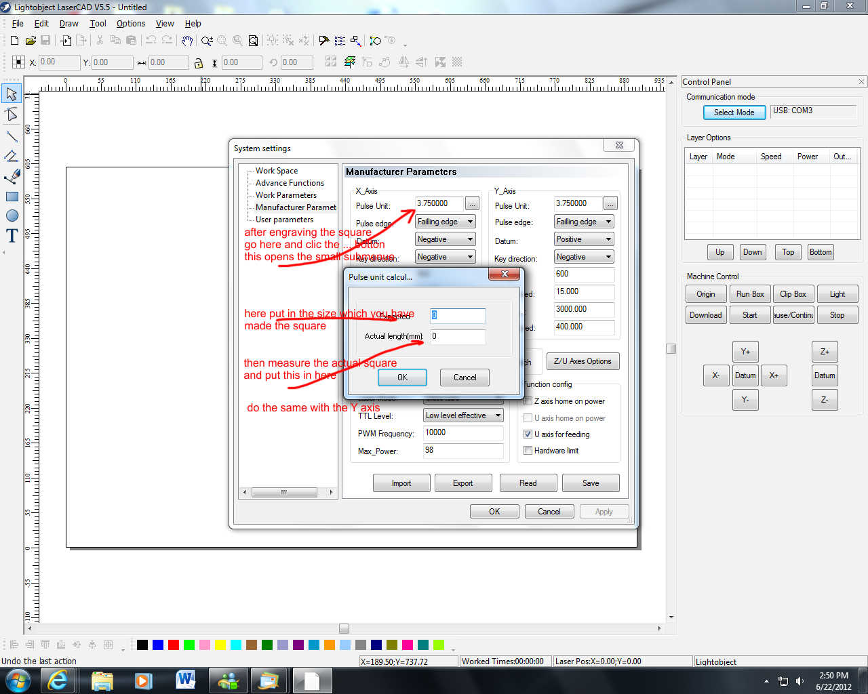Enable Z axis home on power
This screenshot has height=694, width=868.
pyautogui.click(x=528, y=401)
